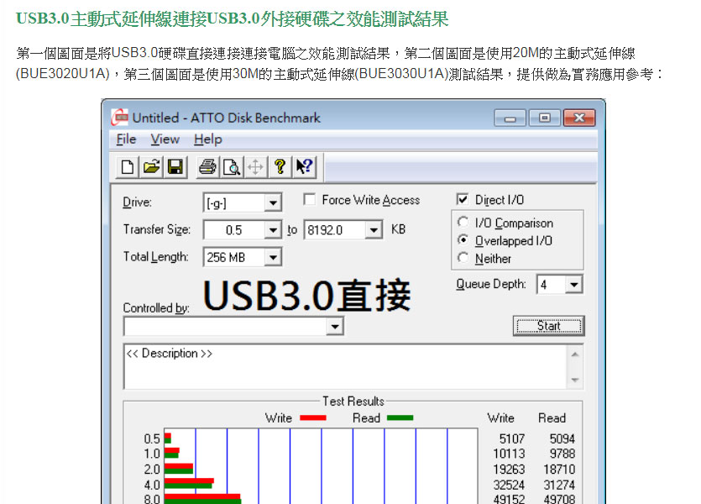Select the Neither radio button
Screen dimensions: 701x504
pyautogui.click(x=463, y=258)
